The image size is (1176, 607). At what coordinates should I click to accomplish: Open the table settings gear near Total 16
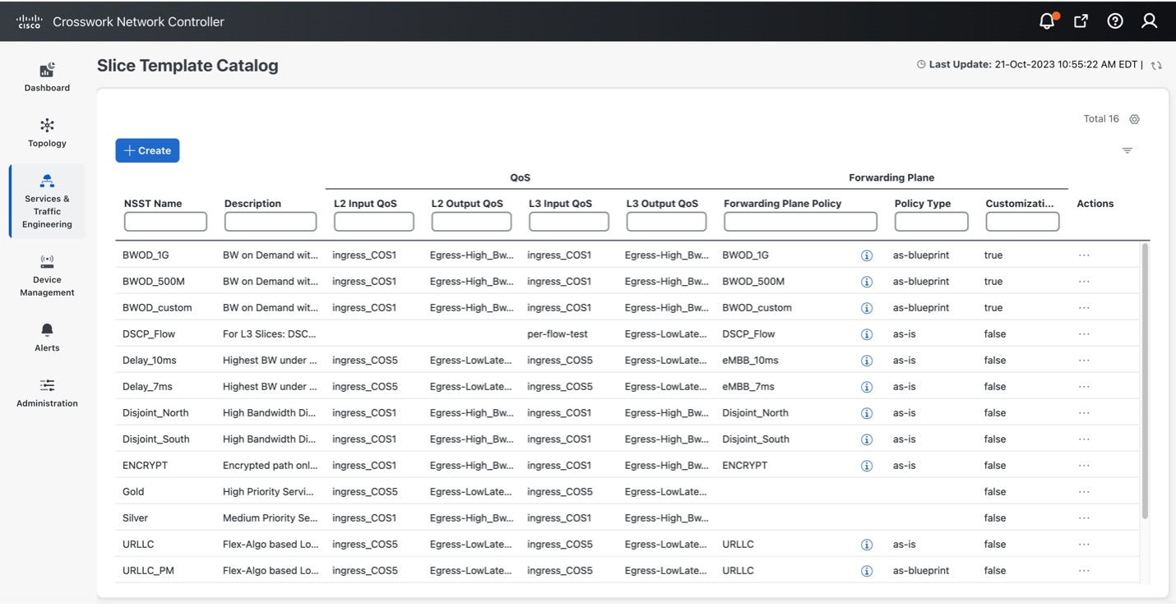point(1134,118)
